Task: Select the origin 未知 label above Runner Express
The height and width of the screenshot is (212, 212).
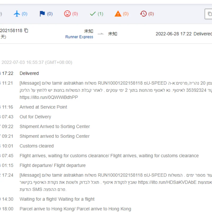Action: [x=89, y=31]
